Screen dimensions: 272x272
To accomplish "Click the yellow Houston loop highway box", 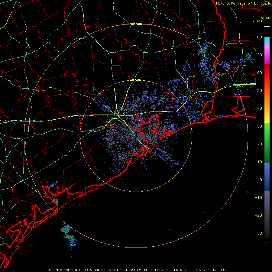I will (x=119, y=118).
